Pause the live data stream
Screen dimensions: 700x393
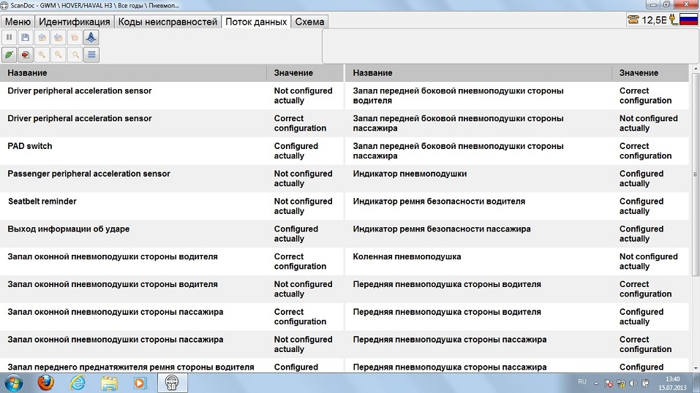[9, 37]
